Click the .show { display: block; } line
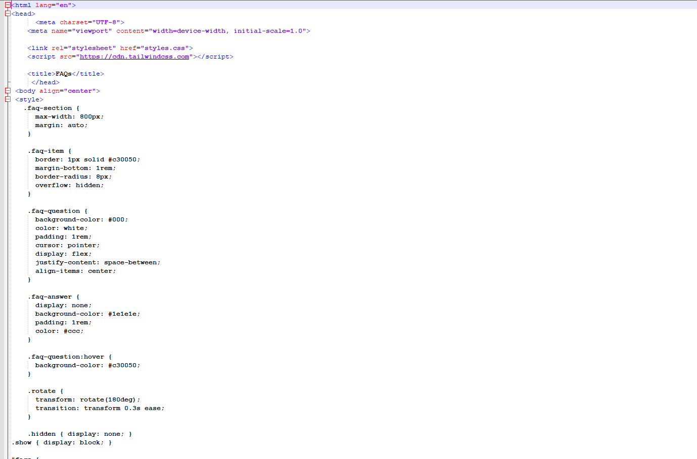The width and height of the screenshot is (697, 459). (x=62, y=442)
